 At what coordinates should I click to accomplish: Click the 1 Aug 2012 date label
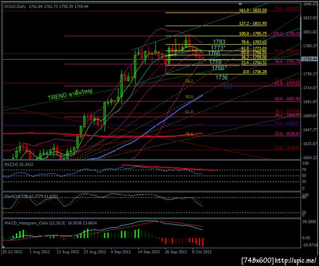(39, 252)
